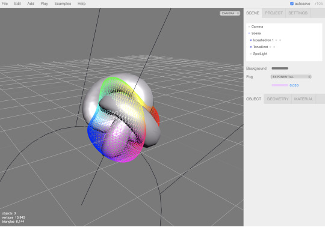Click the material icon next to Icosahedron 1
The height and width of the screenshot is (227, 325).
coord(280,40)
